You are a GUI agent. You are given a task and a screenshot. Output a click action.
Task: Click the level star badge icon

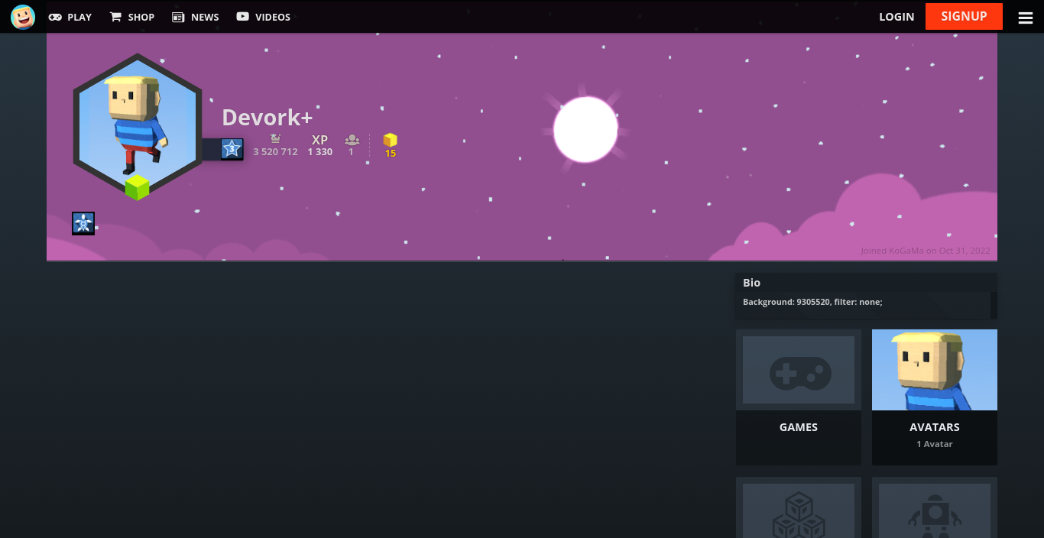232,149
